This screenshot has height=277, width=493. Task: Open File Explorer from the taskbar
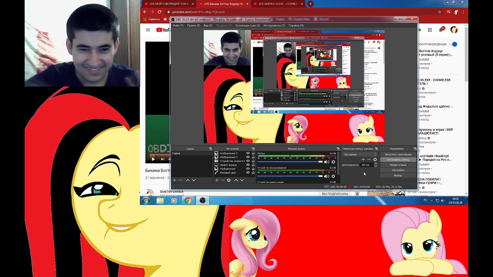160,200
